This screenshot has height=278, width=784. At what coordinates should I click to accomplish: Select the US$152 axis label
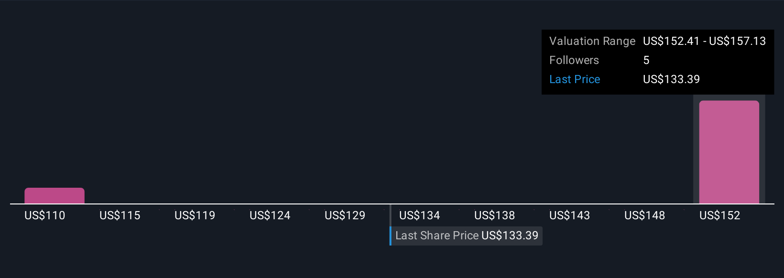click(x=720, y=215)
